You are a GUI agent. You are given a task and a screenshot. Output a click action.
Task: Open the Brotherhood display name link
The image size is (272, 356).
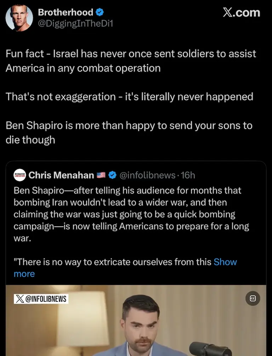[66, 12]
